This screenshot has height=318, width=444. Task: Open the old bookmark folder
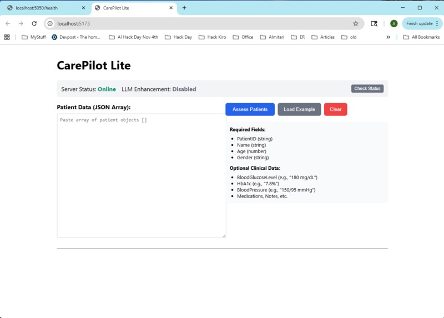click(x=349, y=37)
